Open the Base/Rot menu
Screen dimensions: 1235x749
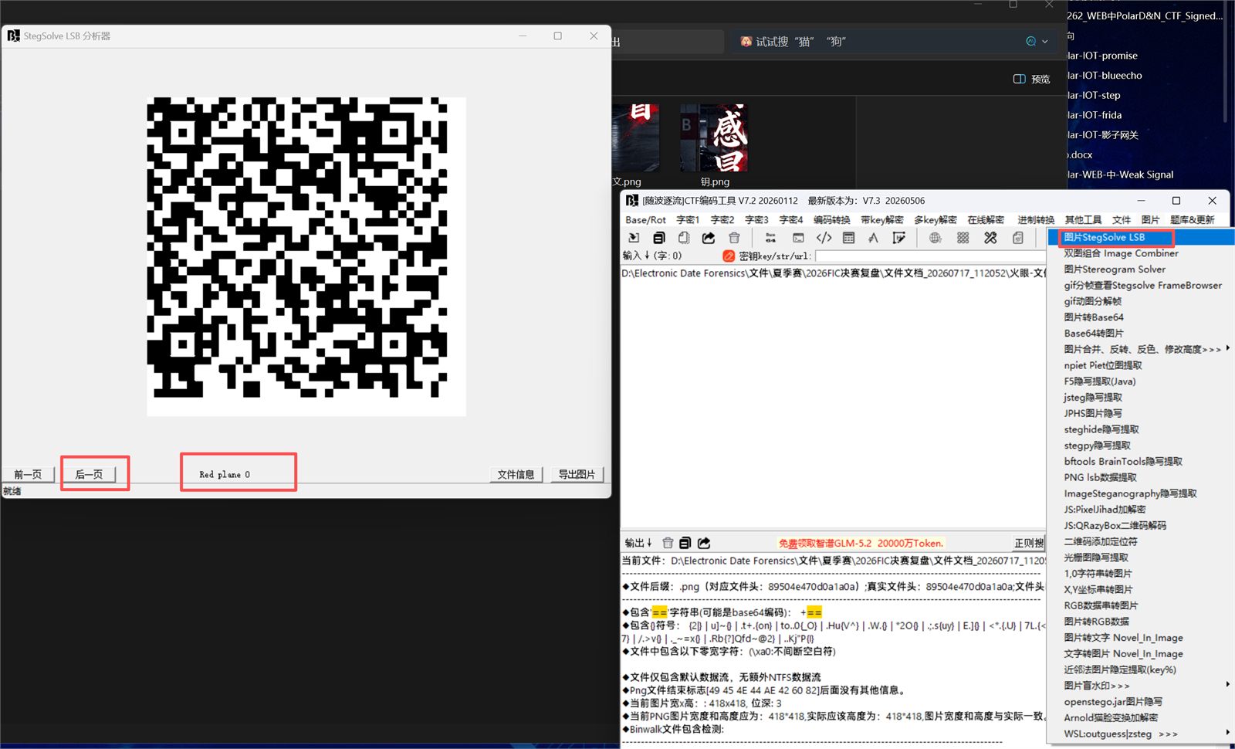(x=645, y=220)
